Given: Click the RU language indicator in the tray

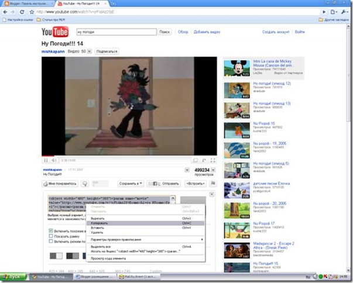Looking at the screenshot, I should [308, 277].
